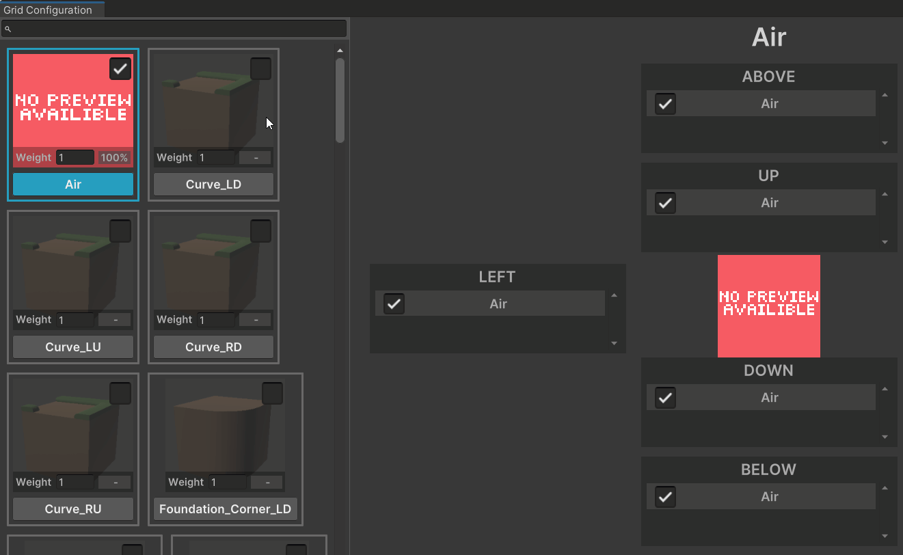The image size is (903, 555).
Task: Focus the tile search field
Action: coord(174,29)
